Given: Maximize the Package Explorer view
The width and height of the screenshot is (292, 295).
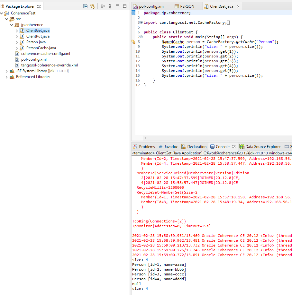Looking at the screenshot, I should click(x=124, y=6).
